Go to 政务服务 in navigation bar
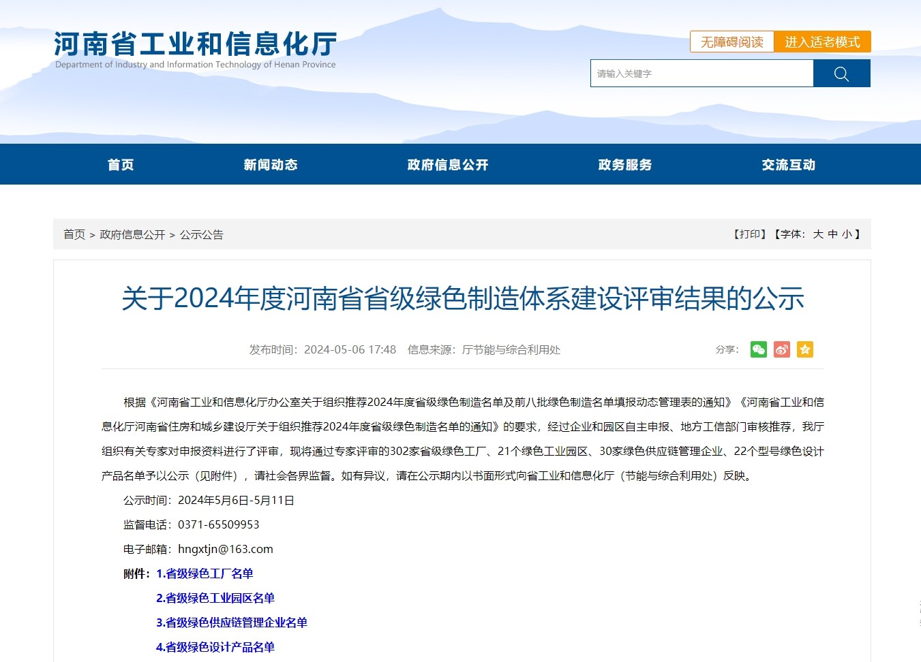Image resolution: width=921 pixels, height=662 pixels. [x=625, y=165]
